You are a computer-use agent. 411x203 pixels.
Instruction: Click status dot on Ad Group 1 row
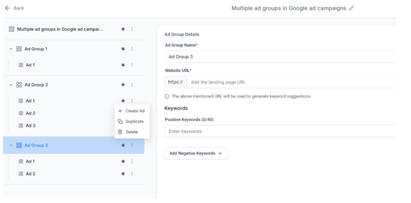123,49
